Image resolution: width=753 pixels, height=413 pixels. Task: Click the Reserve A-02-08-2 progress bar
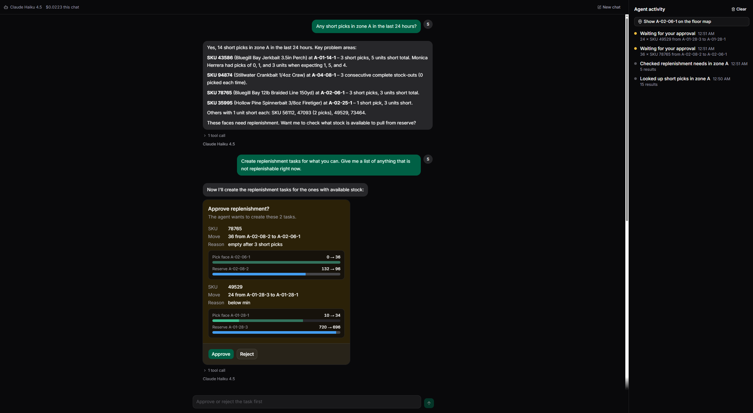tap(276, 274)
